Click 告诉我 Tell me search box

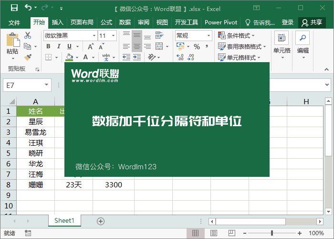pos(260,22)
